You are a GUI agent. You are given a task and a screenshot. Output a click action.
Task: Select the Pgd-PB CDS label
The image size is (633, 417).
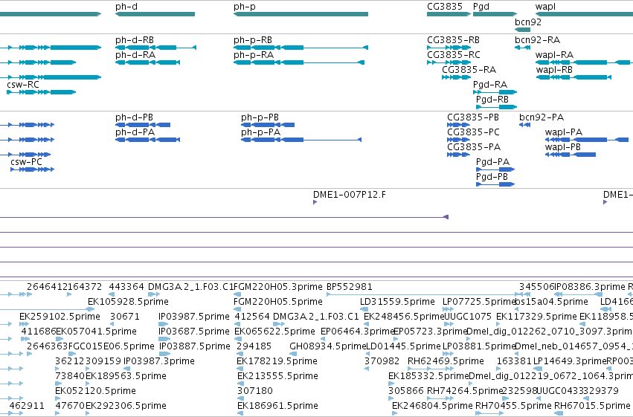(x=492, y=177)
